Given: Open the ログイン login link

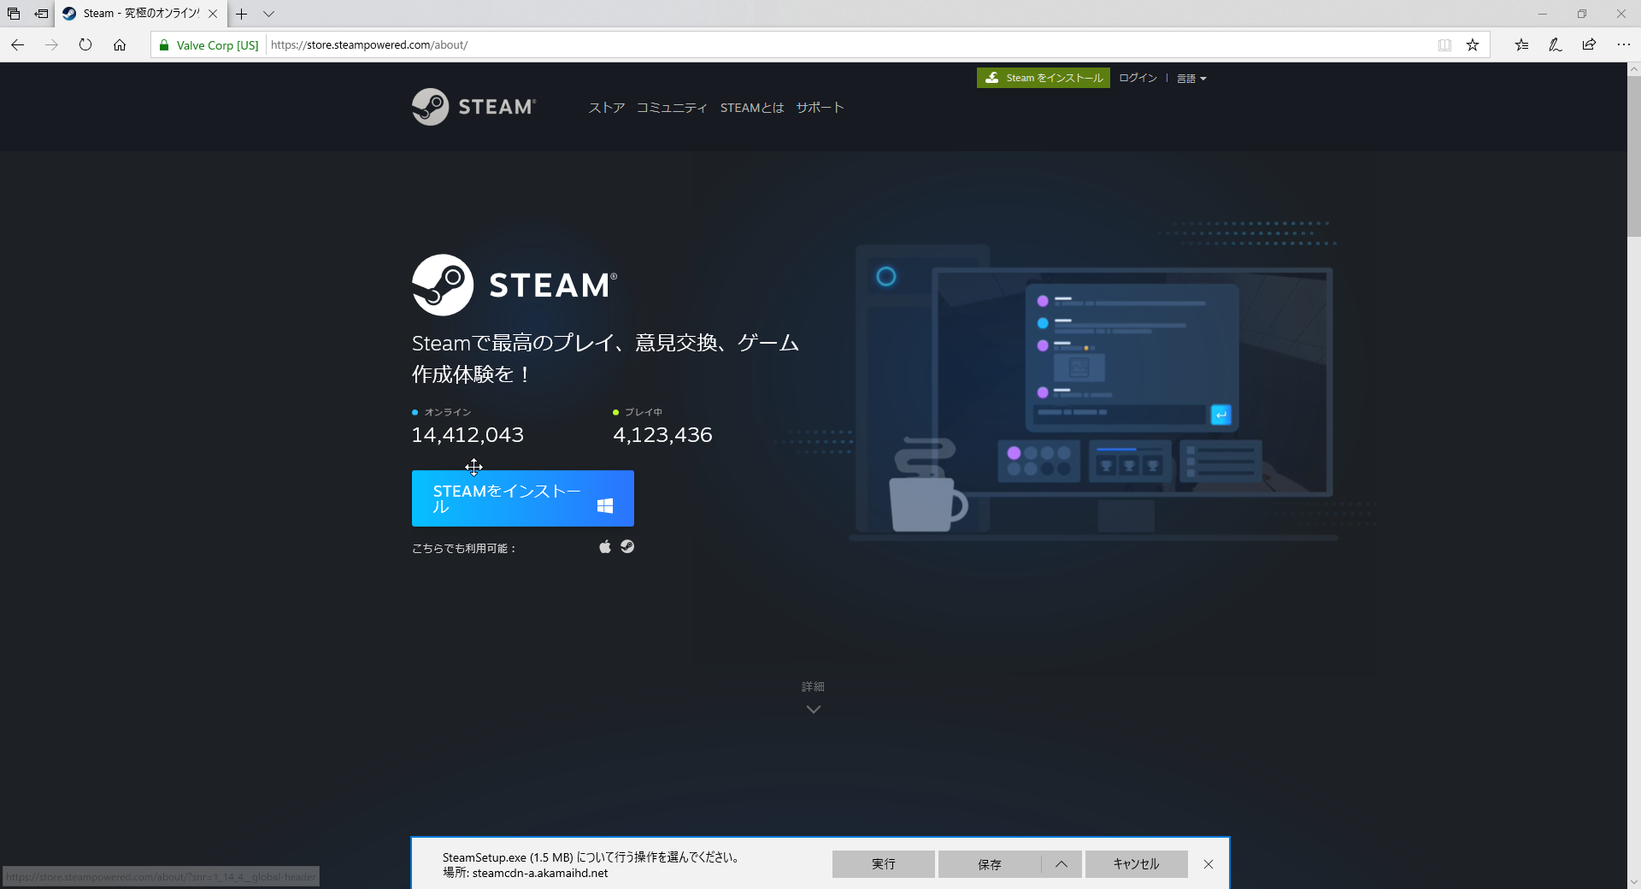Looking at the screenshot, I should 1138,78.
